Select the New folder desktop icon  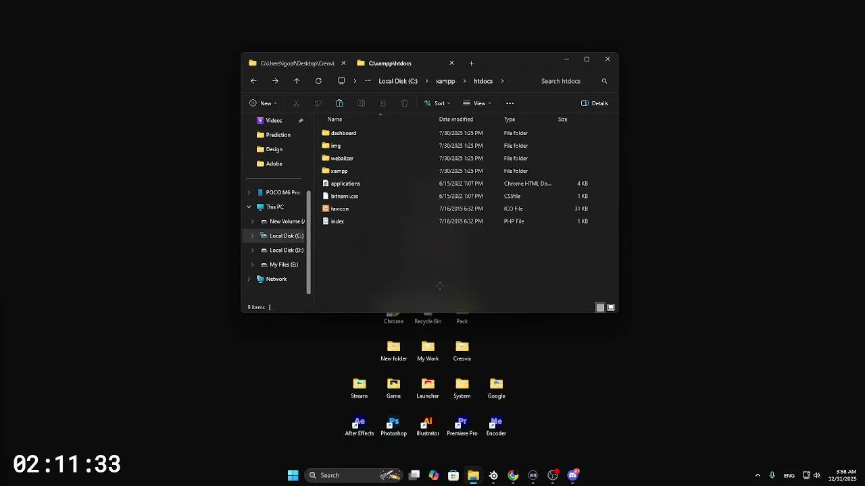point(393,352)
